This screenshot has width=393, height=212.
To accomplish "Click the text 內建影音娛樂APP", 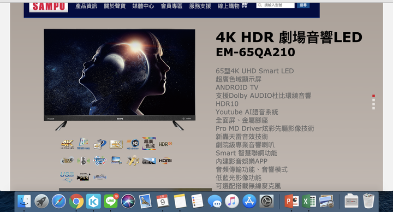I will pyautogui.click(x=242, y=161).
